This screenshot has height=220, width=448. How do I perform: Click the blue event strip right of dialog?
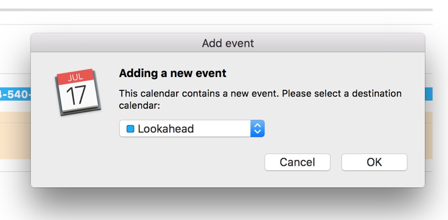coord(428,94)
